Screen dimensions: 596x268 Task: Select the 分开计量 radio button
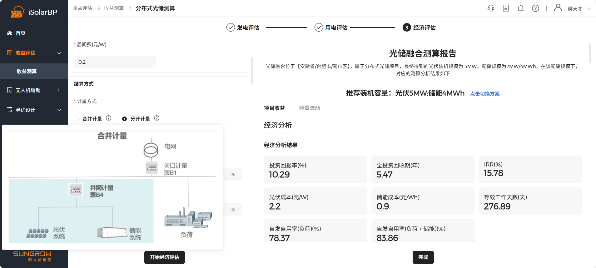(x=124, y=119)
